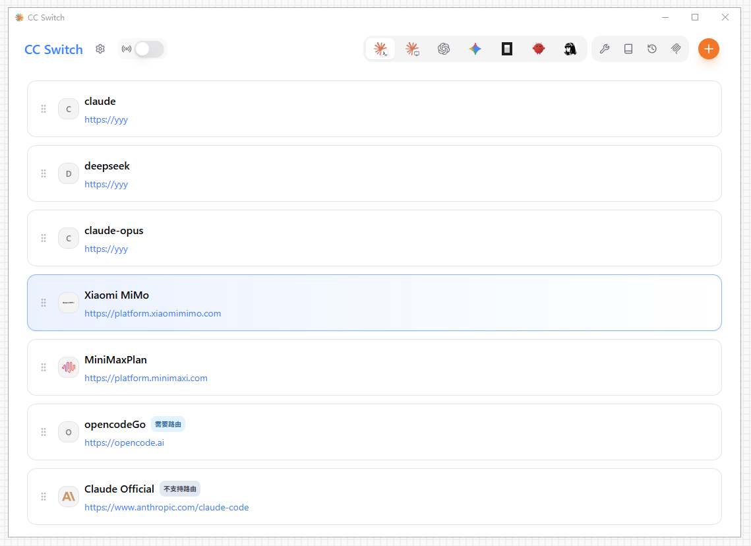Open the https://yyy link under deepseek
The width and height of the screenshot is (751, 546).
coord(106,185)
